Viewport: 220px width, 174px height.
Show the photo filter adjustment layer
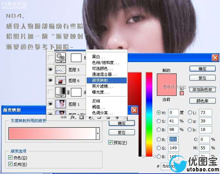[x=50, y=58]
